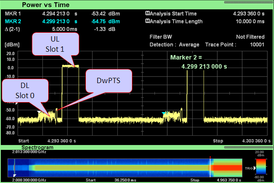This screenshot has height=183, width=274.
Task: Click the hatched bar in Power vs Time header
Action: tap(248, 2)
